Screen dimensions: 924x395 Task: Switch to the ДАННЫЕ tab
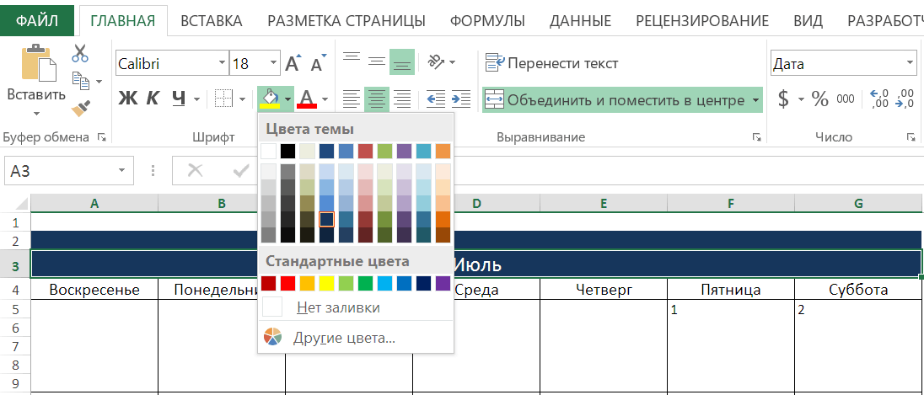580,21
